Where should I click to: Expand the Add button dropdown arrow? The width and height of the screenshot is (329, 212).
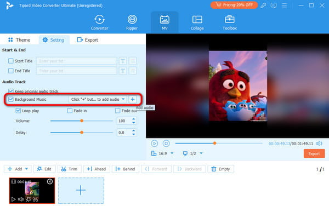[27, 169]
